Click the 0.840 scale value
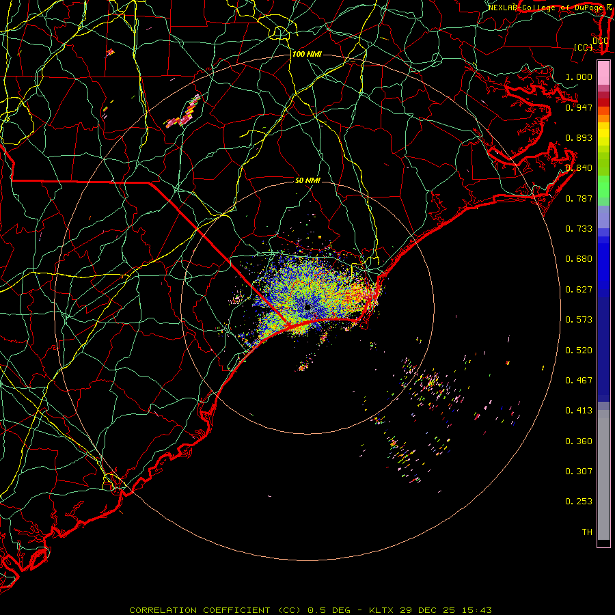The width and height of the screenshot is (615, 615). click(x=579, y=168)
